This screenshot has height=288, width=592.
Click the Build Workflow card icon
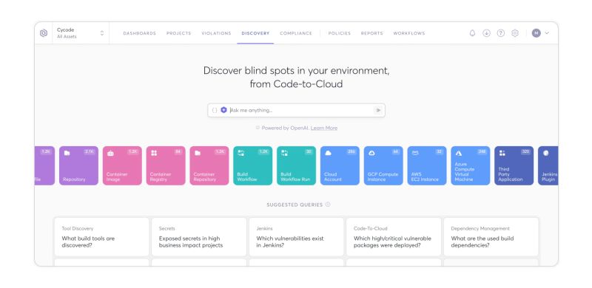pos(241,153)
